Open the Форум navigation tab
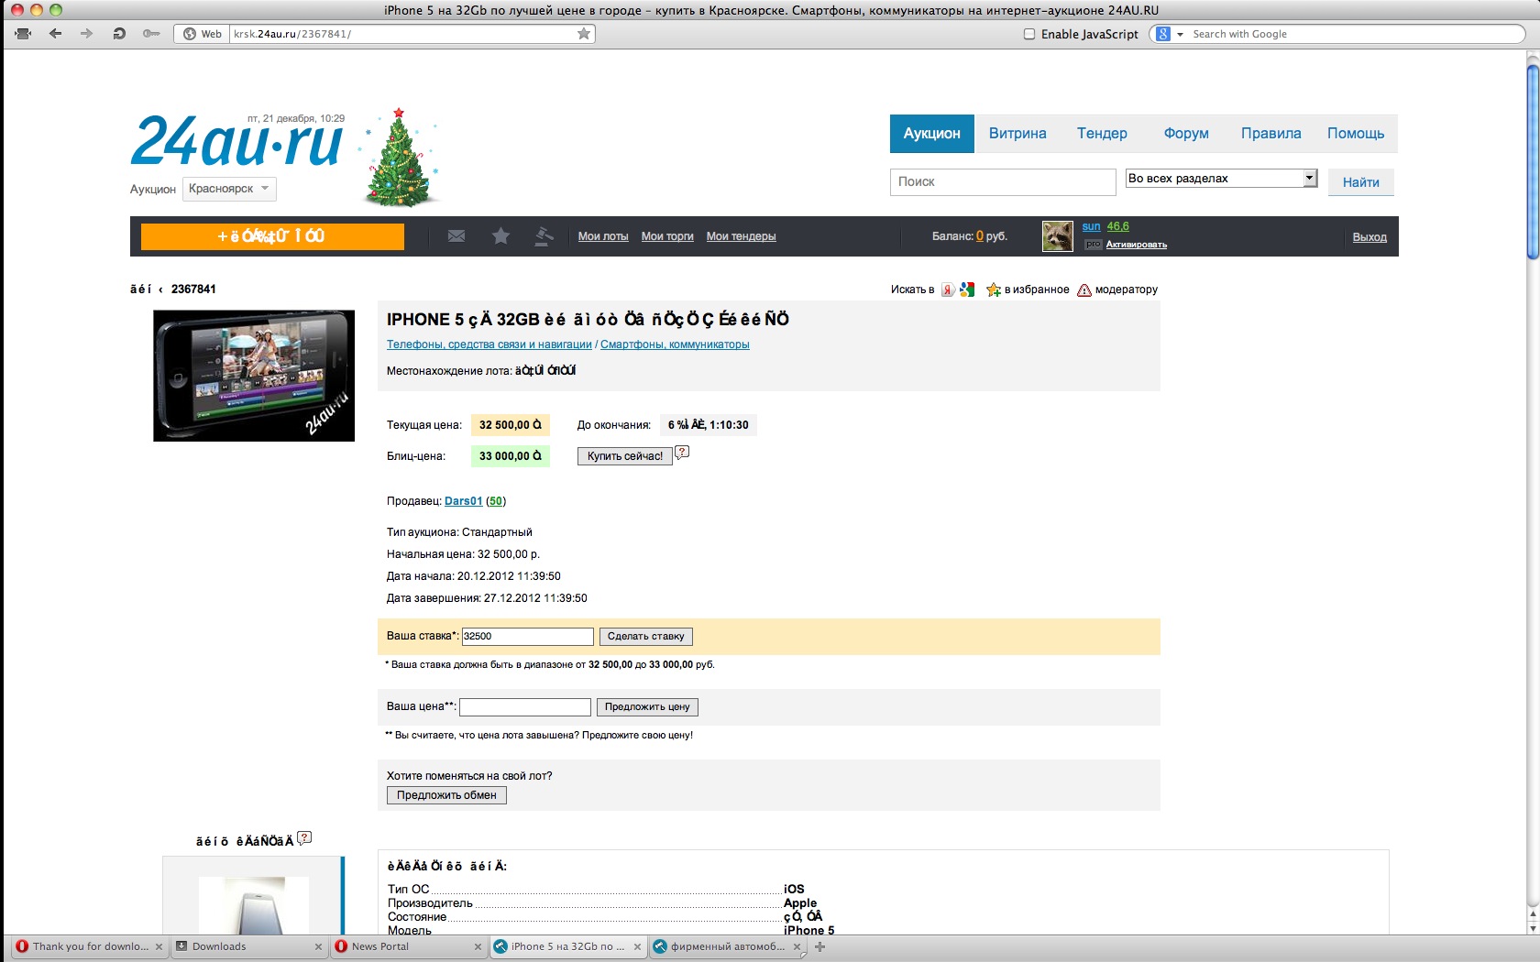The image size is (1540, 962). (1186, 134)
